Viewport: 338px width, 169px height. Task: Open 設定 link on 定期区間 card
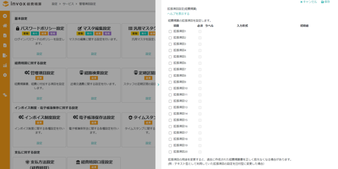[148, 99]
